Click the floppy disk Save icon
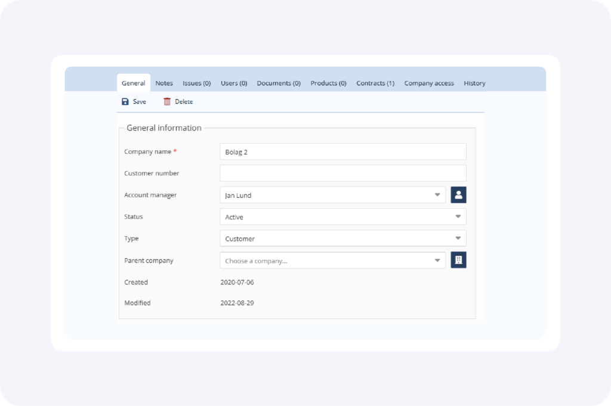The width and height of the screenshot is (611, 406). pyautogui.click(x=125, y=102)
